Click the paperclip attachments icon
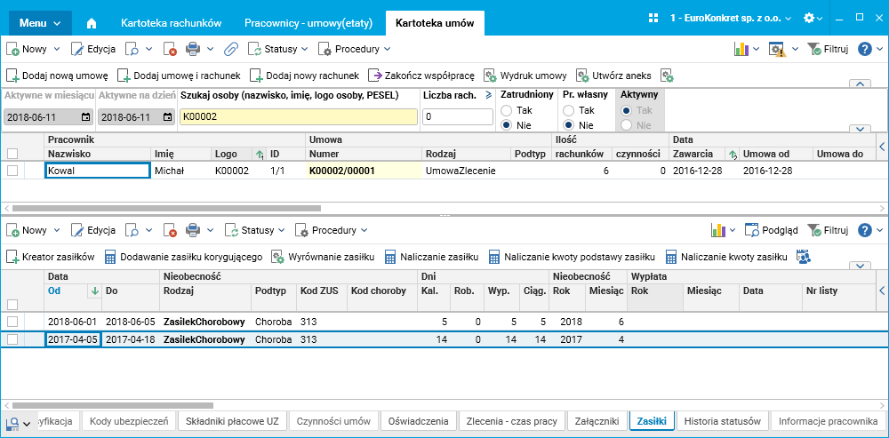The height and width of the screenshot is (438, 889). coord(229,49)
